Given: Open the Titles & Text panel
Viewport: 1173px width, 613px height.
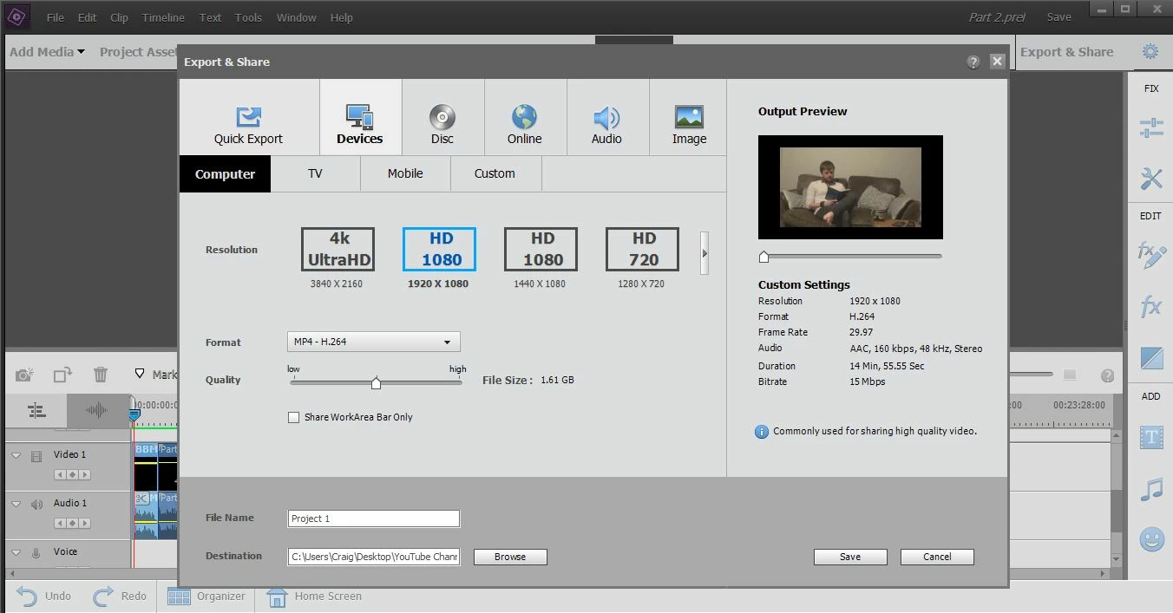Looking at the screenshot, I should tap(1151, 437).
